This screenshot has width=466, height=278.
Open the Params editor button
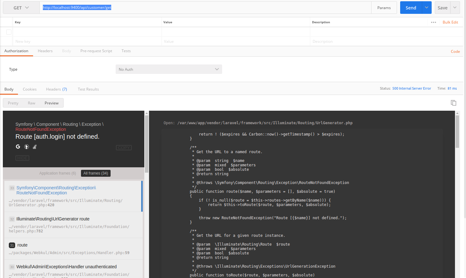[384, 8]
